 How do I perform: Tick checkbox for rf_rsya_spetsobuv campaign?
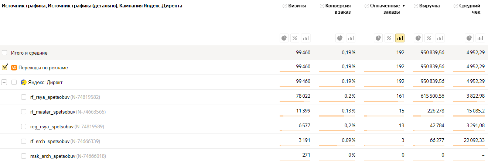[24, 97]
